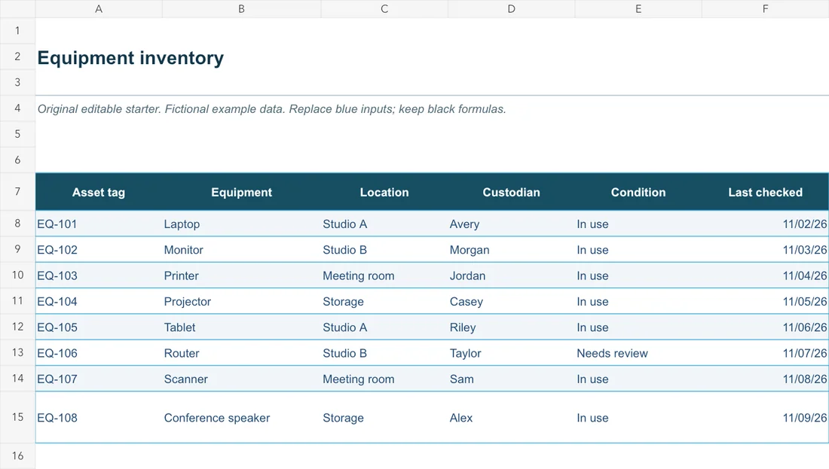
Task: Select date 11/08/26
Action: pyautogui.click(x=765, y=379)
